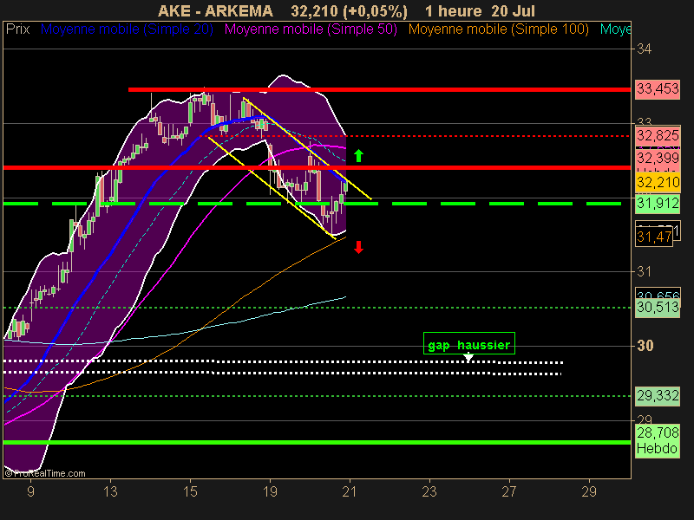
Task: Click the 32,399 price label
Action: pos(658,158)
